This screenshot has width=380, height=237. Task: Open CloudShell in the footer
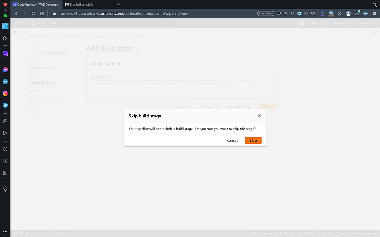24,234
